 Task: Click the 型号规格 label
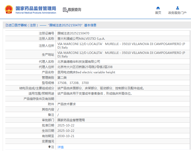(x=48, y=83)
